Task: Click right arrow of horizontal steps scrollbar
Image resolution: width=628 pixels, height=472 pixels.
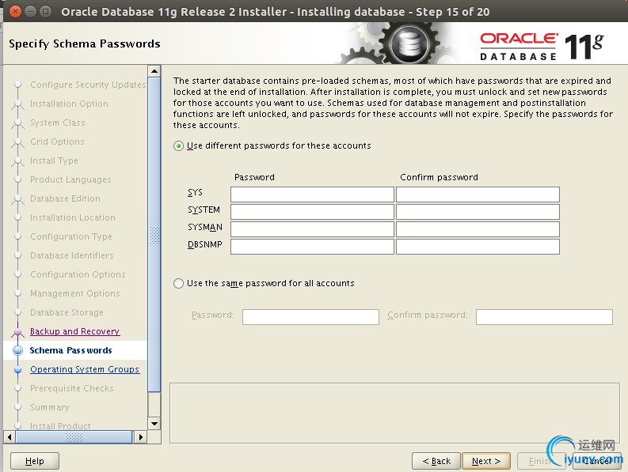Action: pyautogui.click(x=141, y=436)
